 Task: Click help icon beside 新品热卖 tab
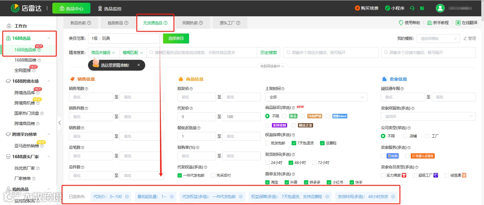(x=89, y=23)
